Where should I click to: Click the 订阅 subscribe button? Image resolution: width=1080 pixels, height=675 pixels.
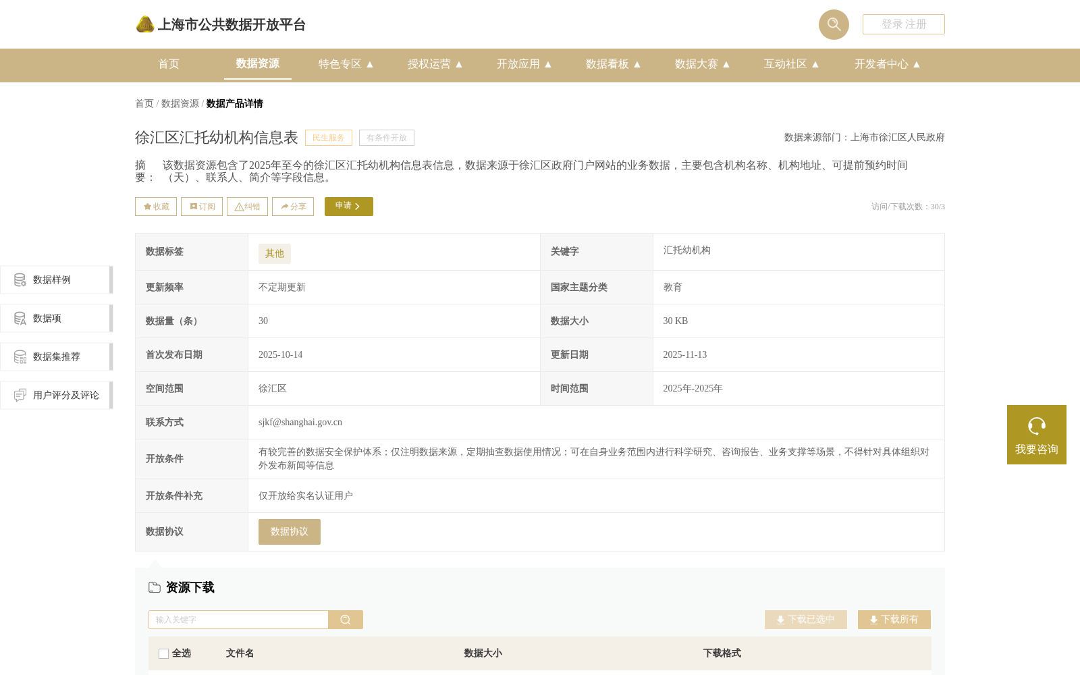coord(202,207)
